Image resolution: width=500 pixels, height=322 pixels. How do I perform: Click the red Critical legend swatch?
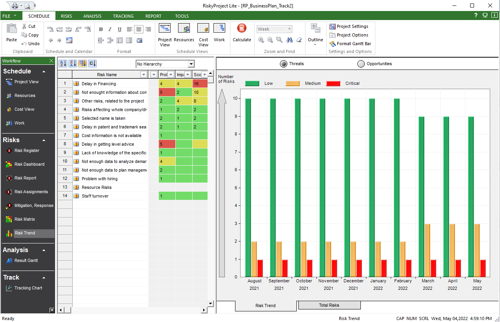point(333,83)
